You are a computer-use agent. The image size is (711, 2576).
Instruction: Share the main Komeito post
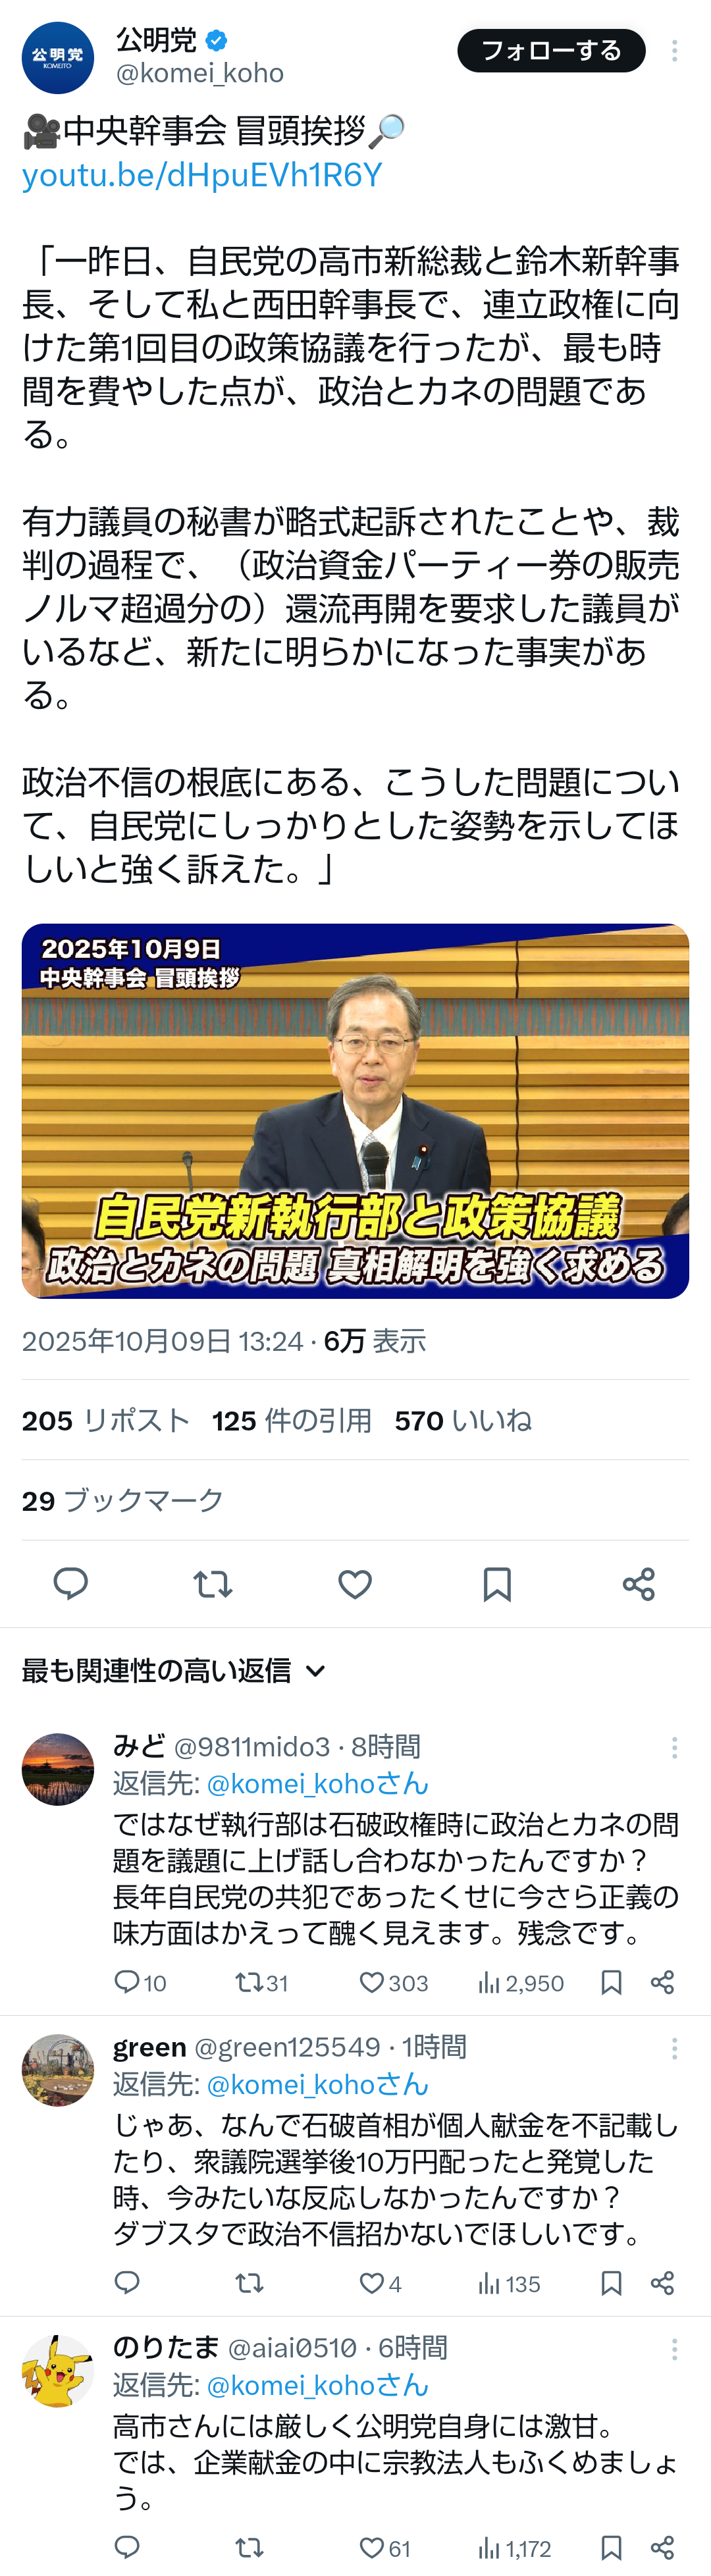click(x=638, y=1584)
